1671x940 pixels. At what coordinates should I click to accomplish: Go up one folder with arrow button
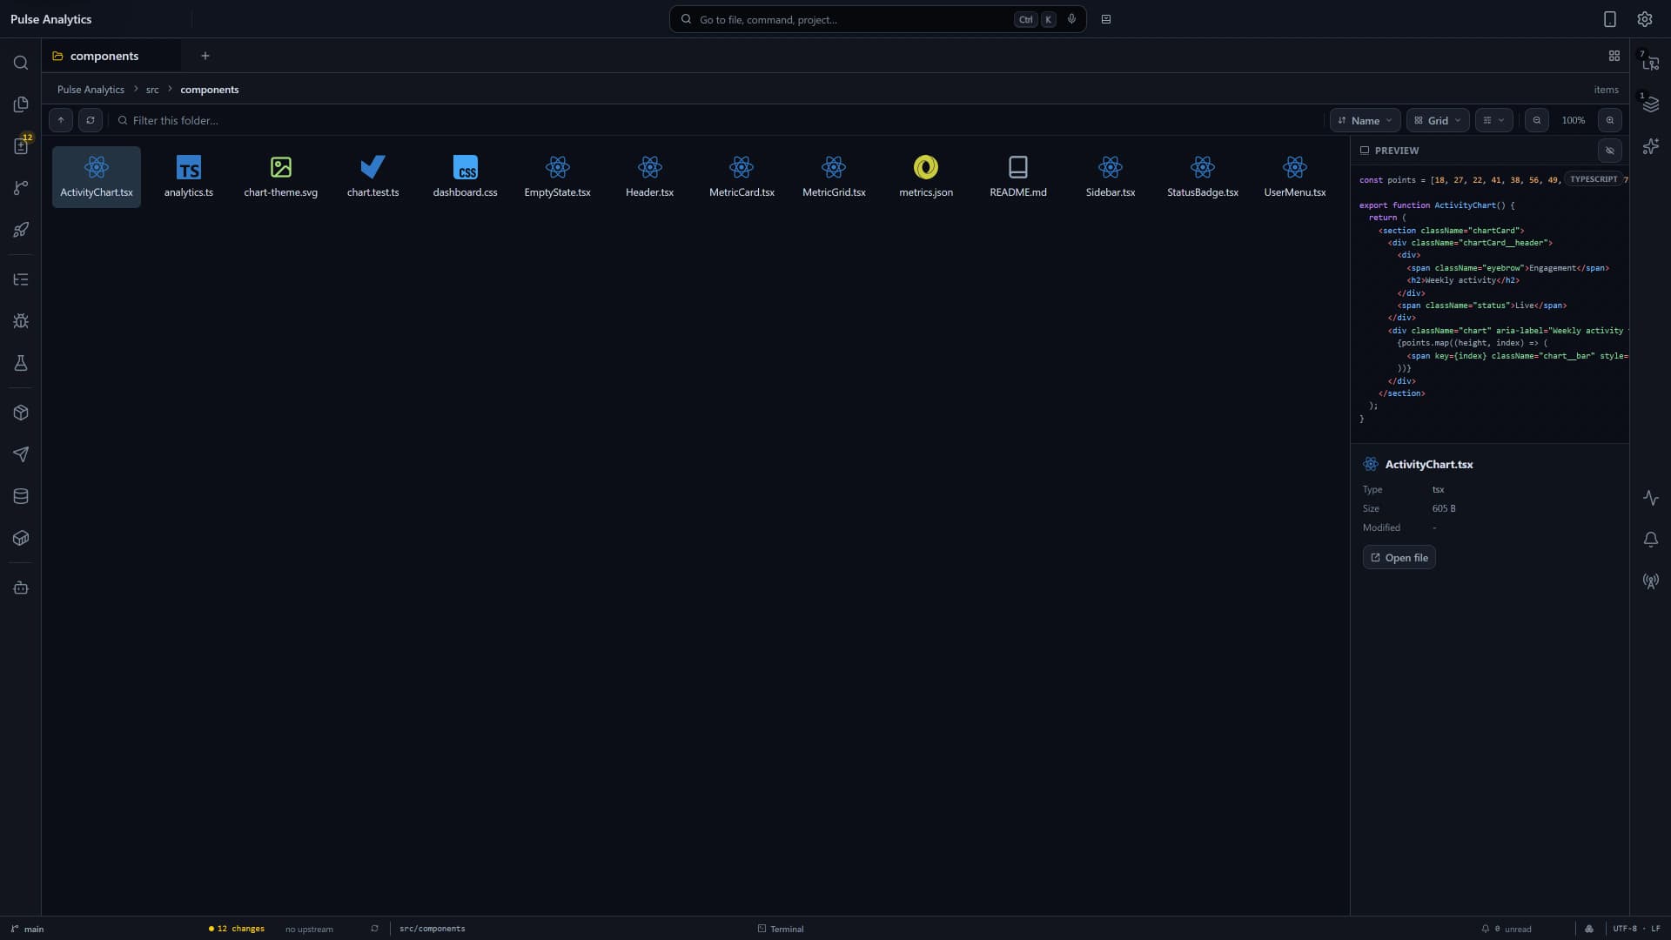(61, 120)
